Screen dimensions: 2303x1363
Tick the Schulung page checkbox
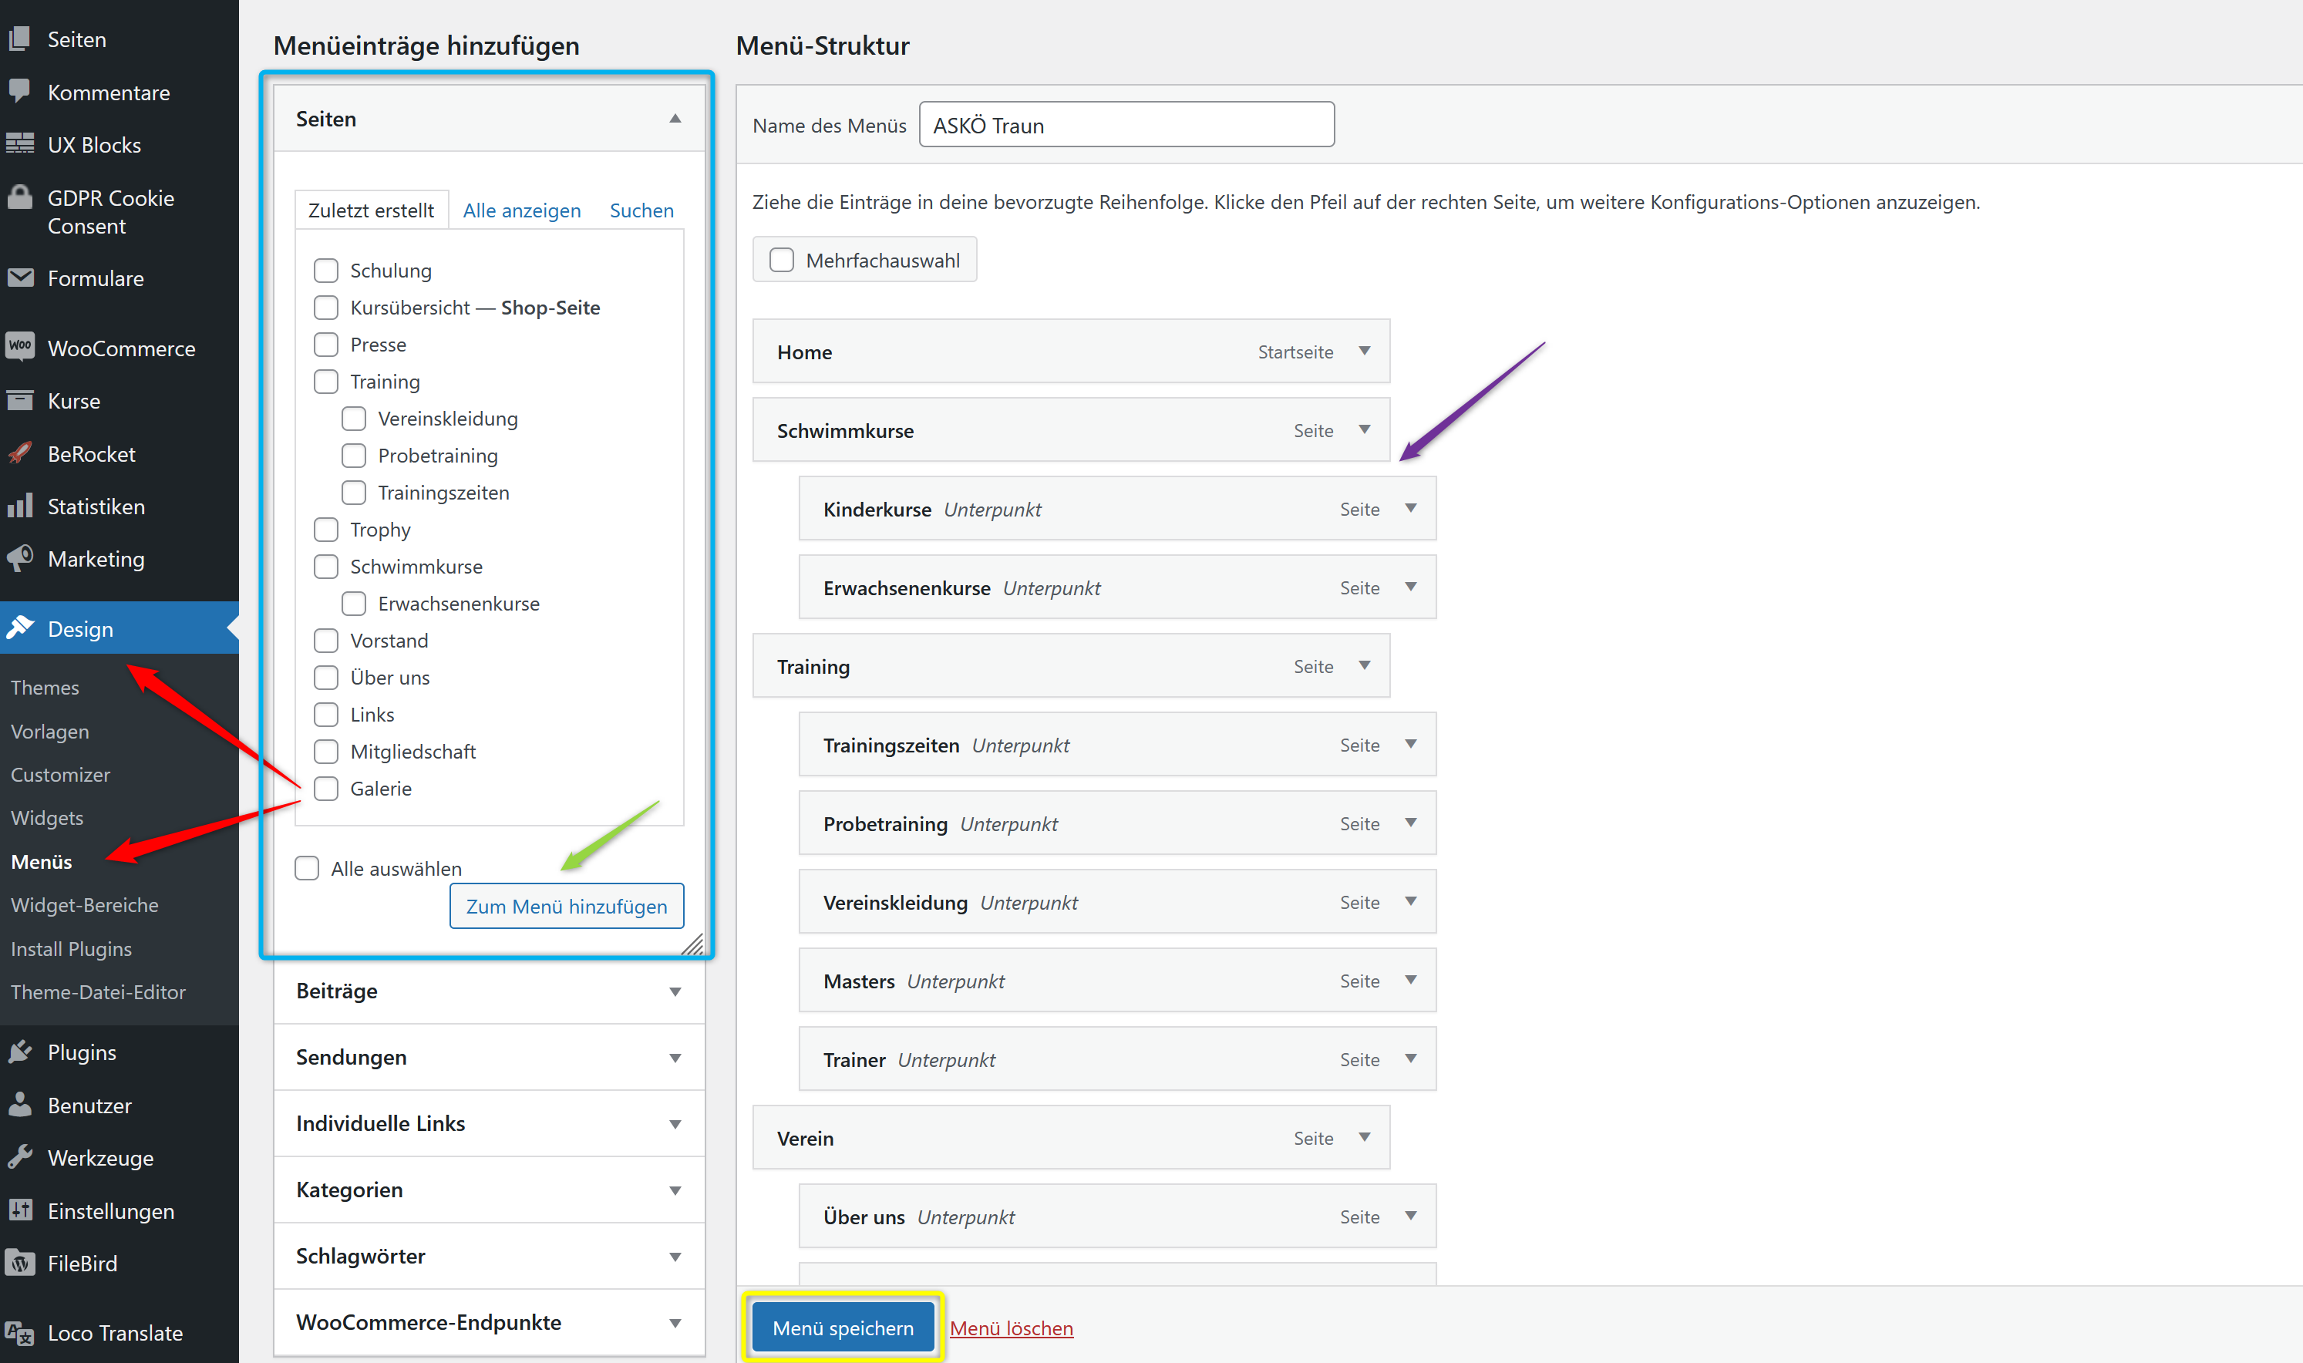(326, 270)
